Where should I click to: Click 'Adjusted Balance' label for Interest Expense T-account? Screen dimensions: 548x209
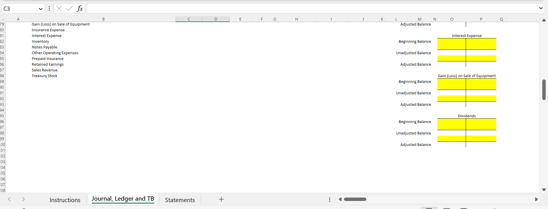pos(416,65)
